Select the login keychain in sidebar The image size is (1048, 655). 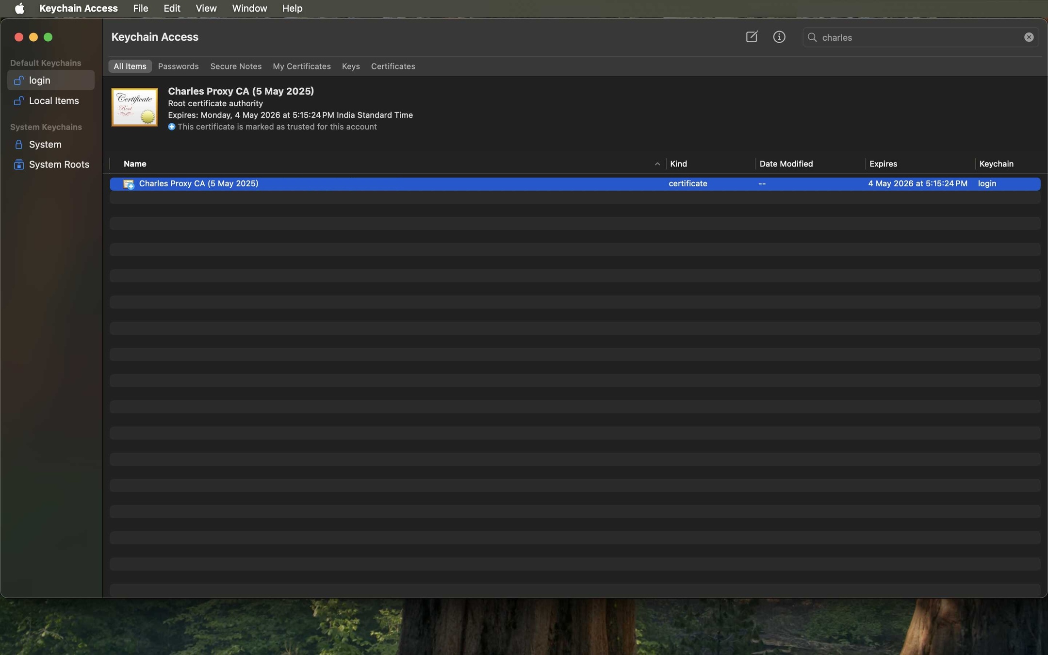coord(51,80)
